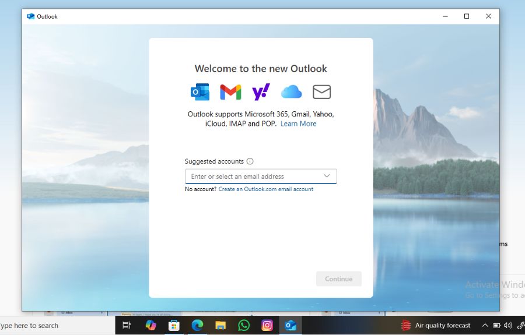Click the email address input field
Viewport: 525px width, 335px height.
pos(261,176)
